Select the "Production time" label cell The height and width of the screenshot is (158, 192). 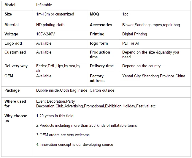tap(100, 54)
